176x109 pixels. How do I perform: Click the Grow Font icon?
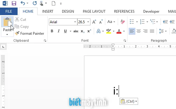94,22
